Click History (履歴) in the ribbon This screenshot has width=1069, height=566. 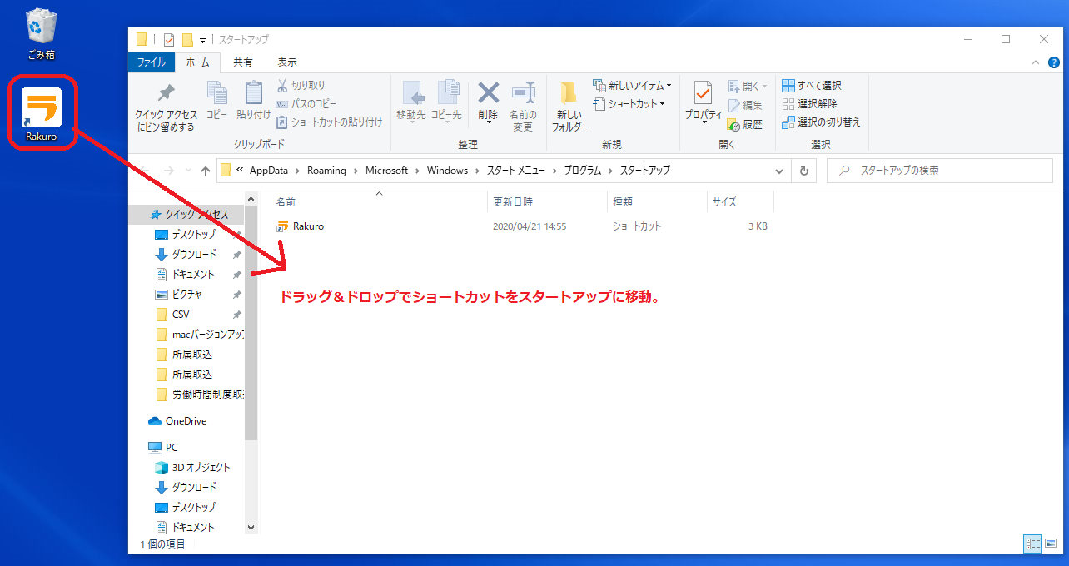click(745, 124)
